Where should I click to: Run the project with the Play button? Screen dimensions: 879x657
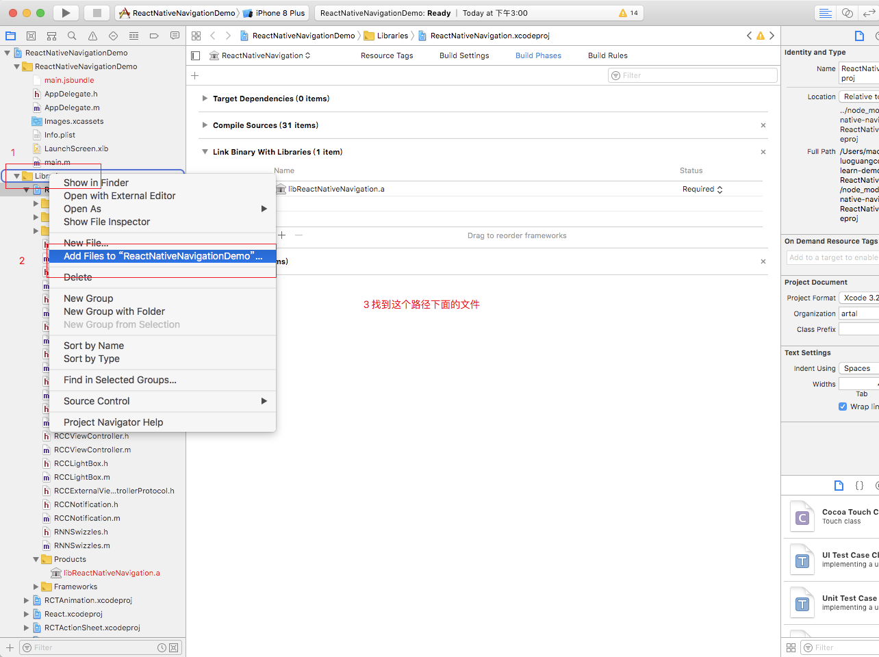click(66, 13)
